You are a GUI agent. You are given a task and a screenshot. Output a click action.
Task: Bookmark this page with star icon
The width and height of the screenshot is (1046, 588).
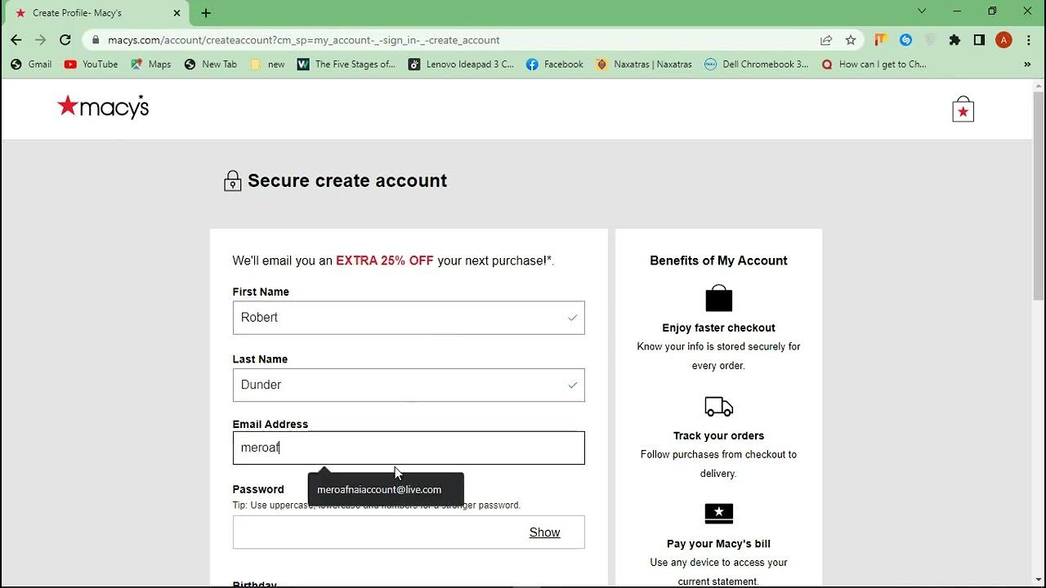[851, 40]
